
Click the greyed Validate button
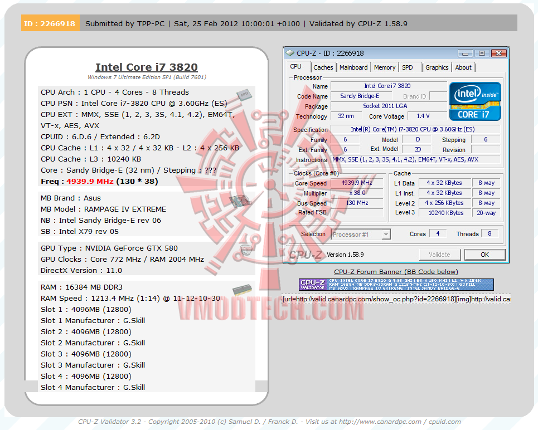[439, 255]
